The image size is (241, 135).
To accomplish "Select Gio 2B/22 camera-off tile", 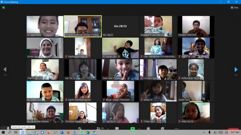I will [x=120, y=26].
